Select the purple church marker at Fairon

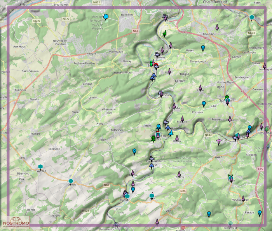(133, 173)
